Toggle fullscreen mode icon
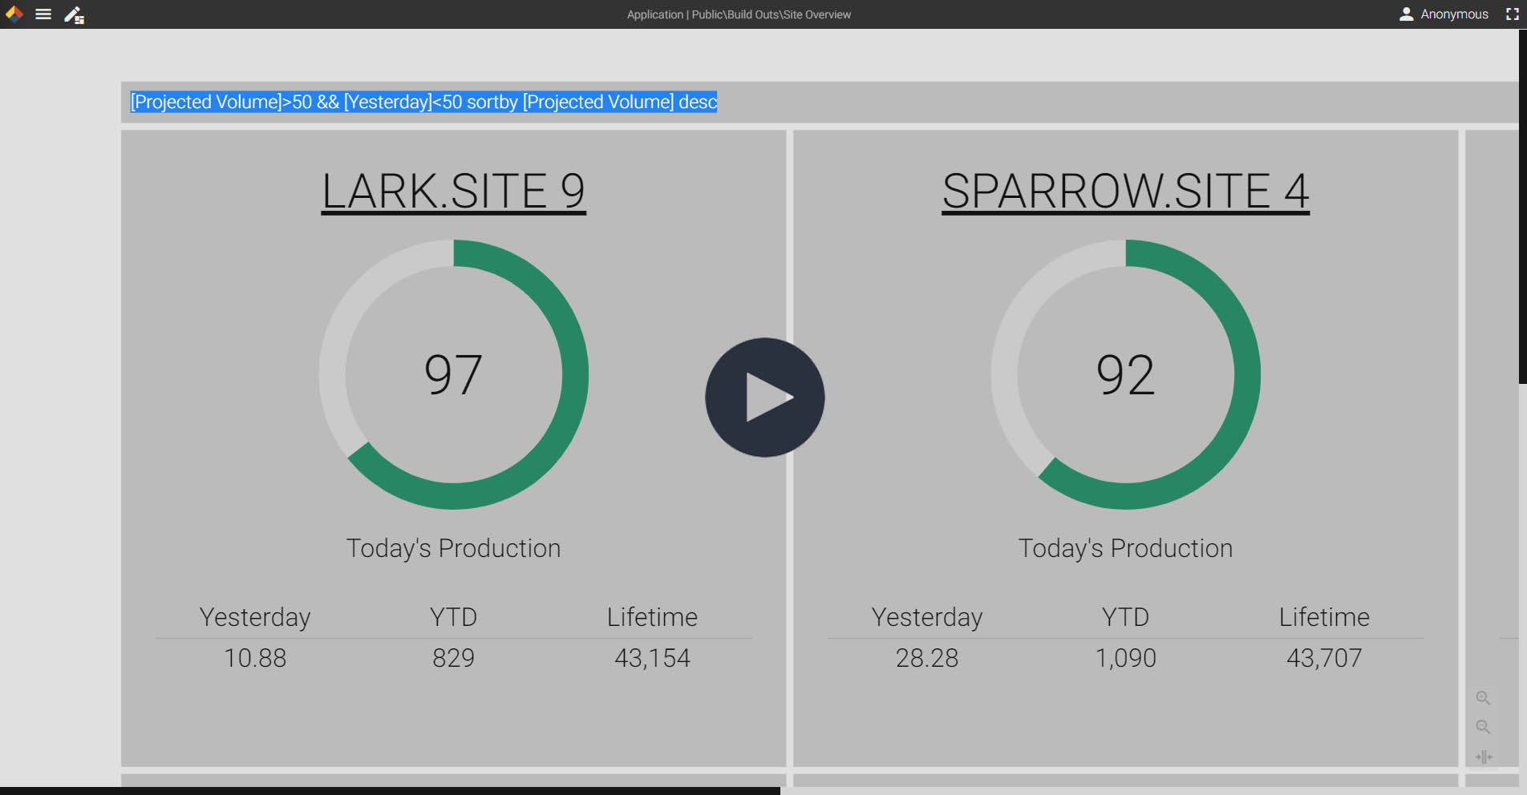 click(x=1512, y=14)
